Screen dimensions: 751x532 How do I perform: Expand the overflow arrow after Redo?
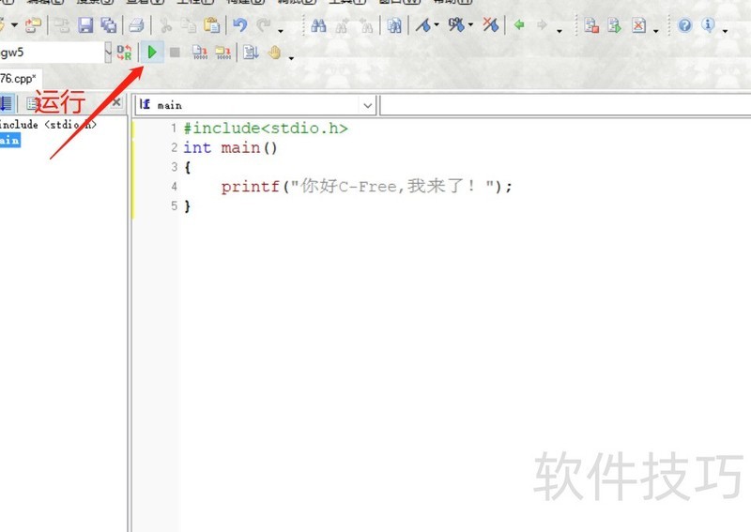click(x=281, y=31)
